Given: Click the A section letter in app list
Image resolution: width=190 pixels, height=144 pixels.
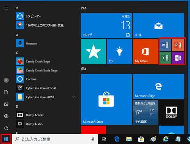Looking at the screenshot, I should tap(17, 35).
